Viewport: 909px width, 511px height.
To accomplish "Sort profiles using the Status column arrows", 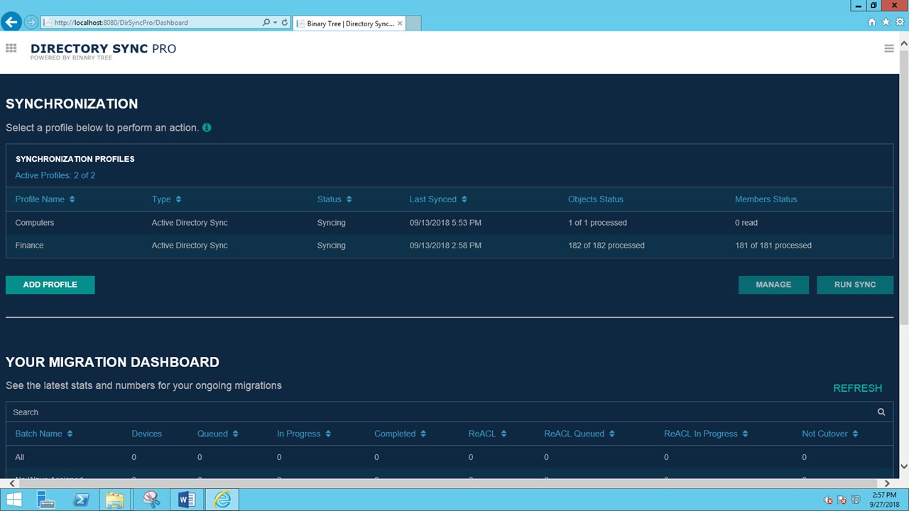I will click(x=349, y=199).
